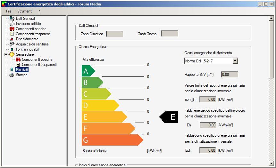Viewport: 276px width, 168px height.
Task: Click the Stampe printer icon
Action: 12,75
